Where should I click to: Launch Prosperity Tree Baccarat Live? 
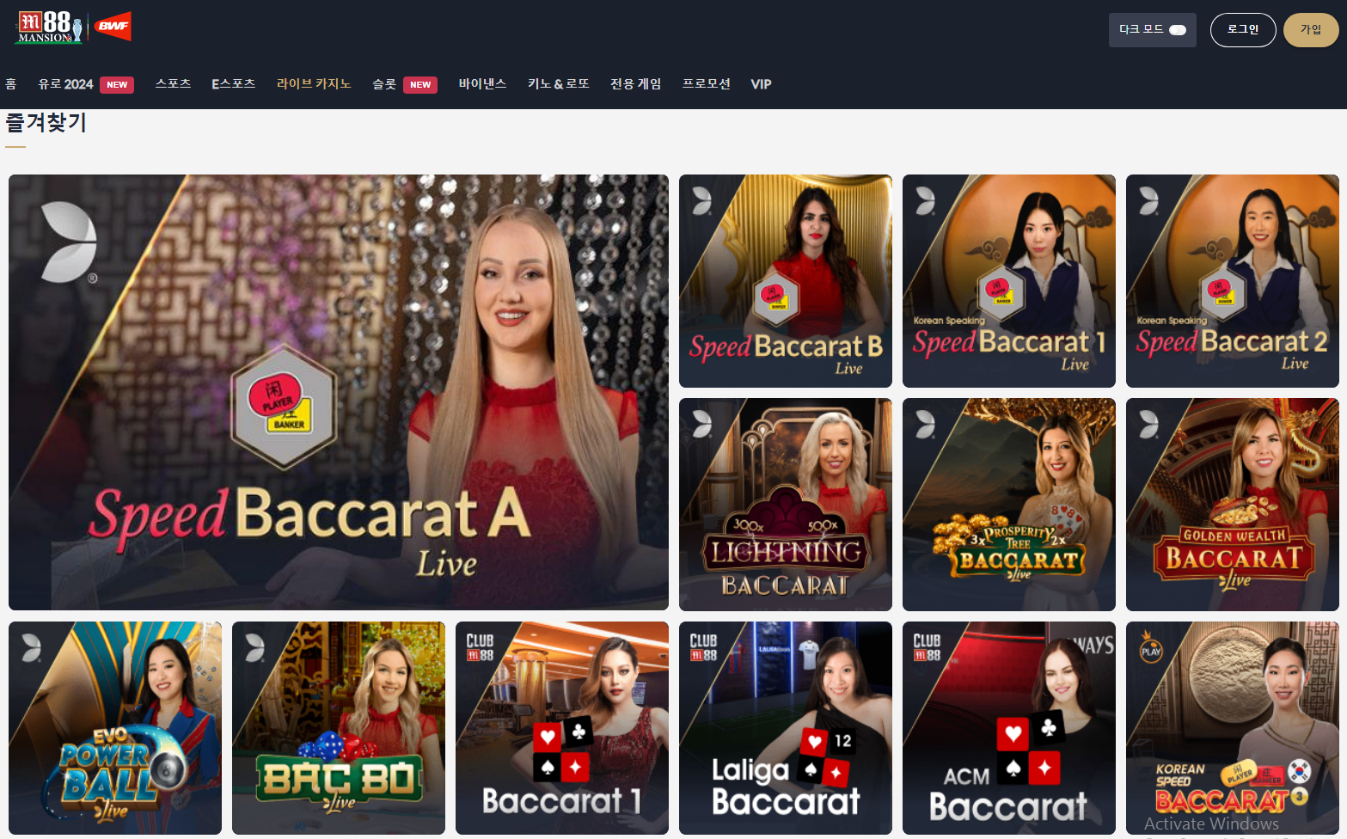pyautogui.click(x=1009, y=505)
